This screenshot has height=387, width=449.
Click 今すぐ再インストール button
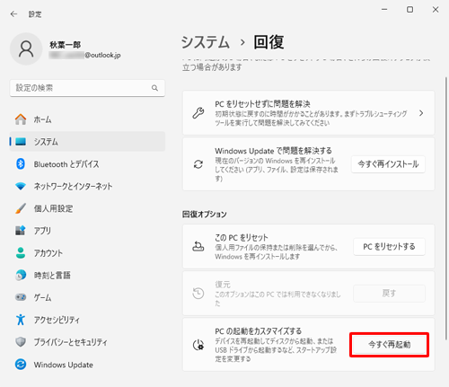point(388,164)
